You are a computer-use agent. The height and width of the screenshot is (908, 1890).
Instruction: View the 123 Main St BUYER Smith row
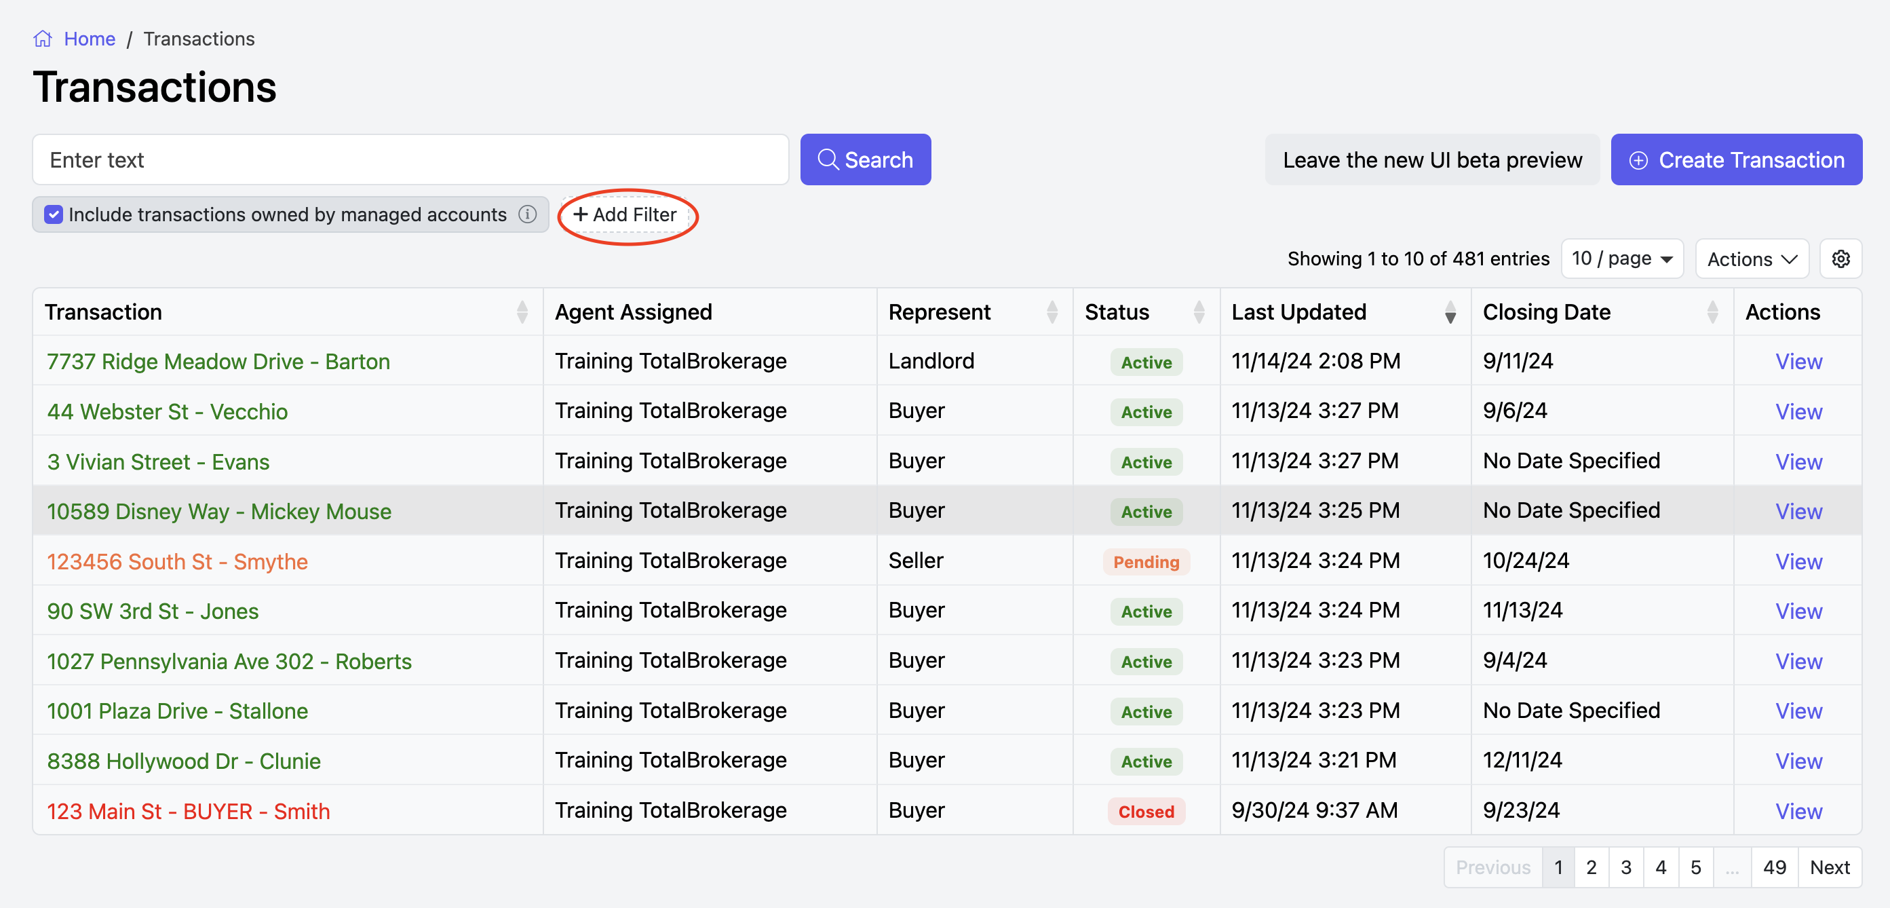(1798, 811)
